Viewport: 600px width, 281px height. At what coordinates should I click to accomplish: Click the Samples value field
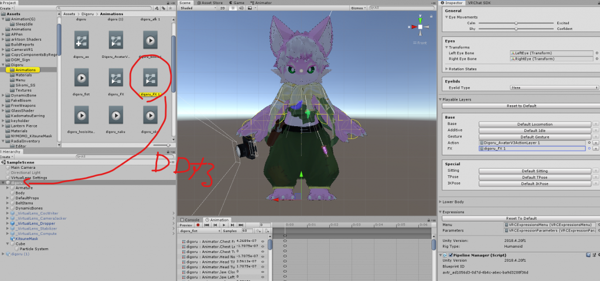coord(247,231)
